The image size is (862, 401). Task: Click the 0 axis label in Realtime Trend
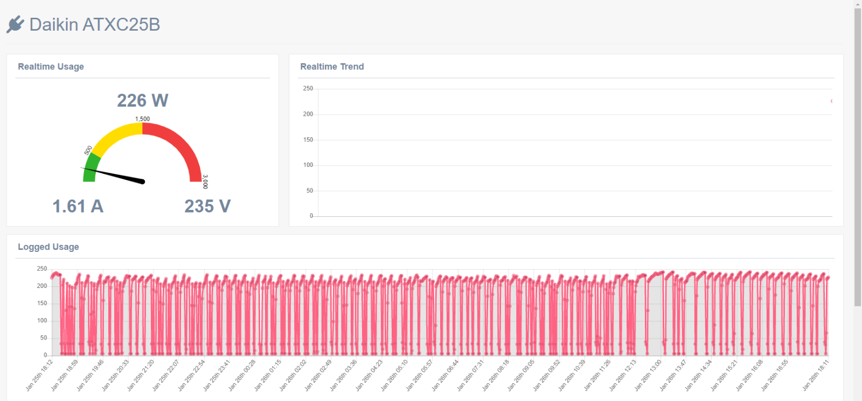[x=311, y=216]
